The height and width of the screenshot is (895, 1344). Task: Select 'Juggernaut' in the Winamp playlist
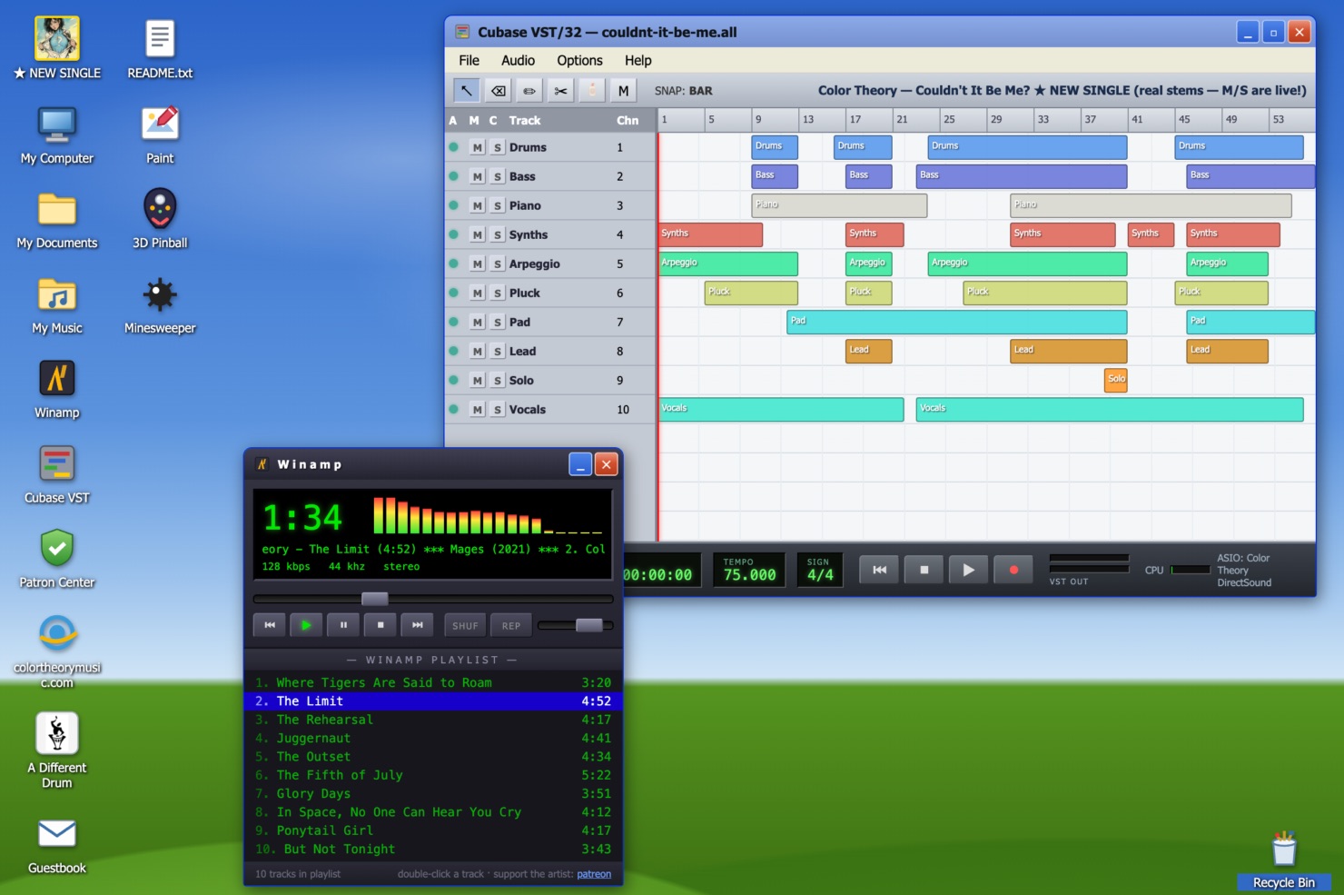coord(433,738)
